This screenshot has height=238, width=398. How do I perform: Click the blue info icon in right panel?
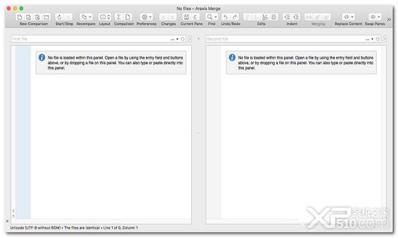coord(232,58)
